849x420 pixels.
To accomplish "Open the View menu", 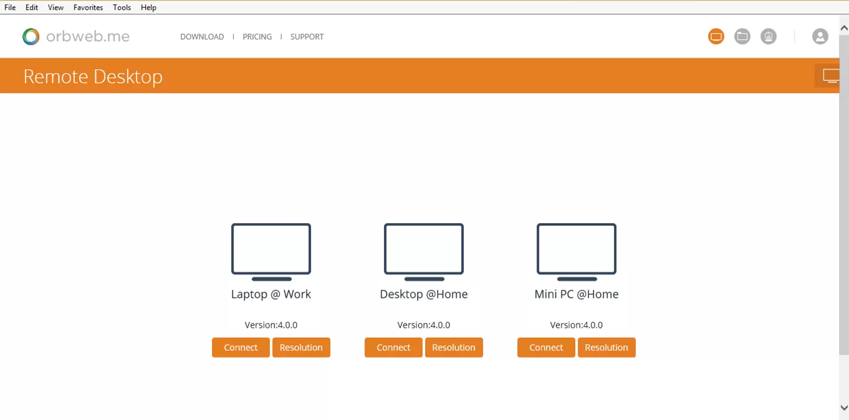I will click(55, 7).
